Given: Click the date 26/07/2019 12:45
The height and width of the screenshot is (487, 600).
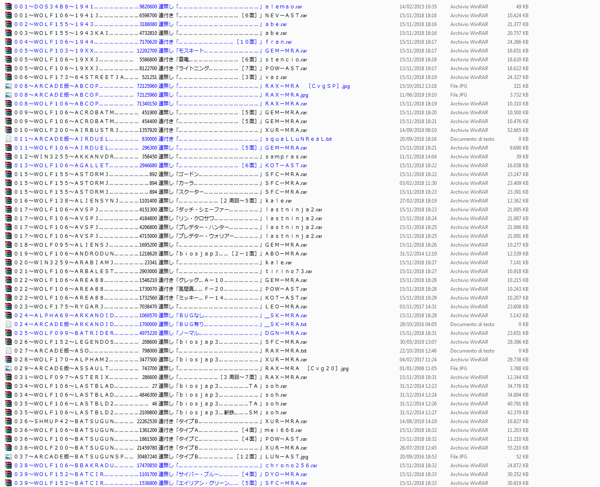Looking at the screenshot, I should pyautogui.click(x=418, y=448).
